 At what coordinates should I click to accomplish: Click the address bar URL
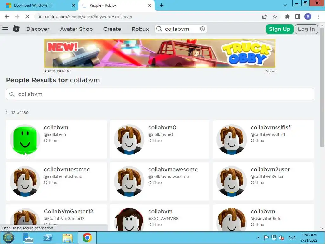(89, 17)
